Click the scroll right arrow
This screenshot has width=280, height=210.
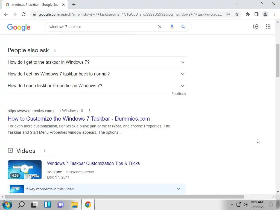point(273,197)
